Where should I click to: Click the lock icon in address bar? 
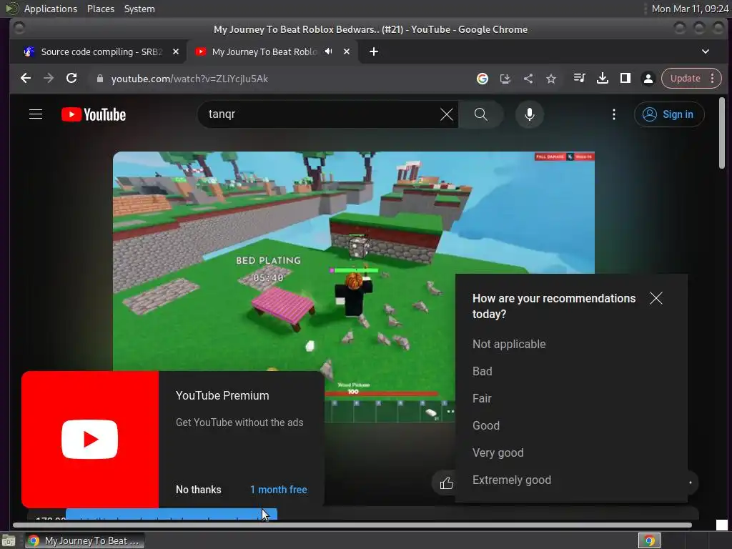pos(99,79)
